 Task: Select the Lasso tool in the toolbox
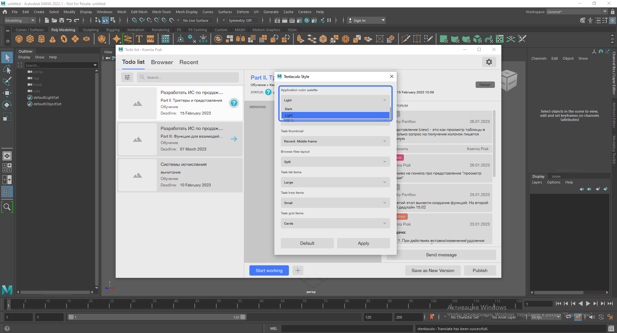click(7, 70)
